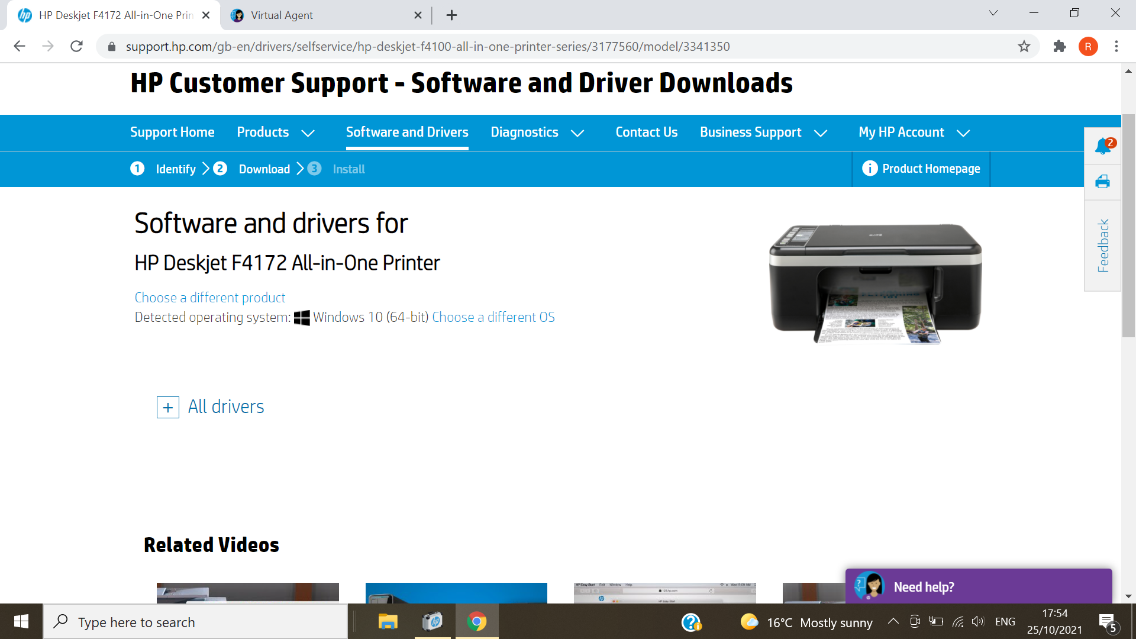Open the weather widget 16°C Mostly sunny

tap(806, 622)
